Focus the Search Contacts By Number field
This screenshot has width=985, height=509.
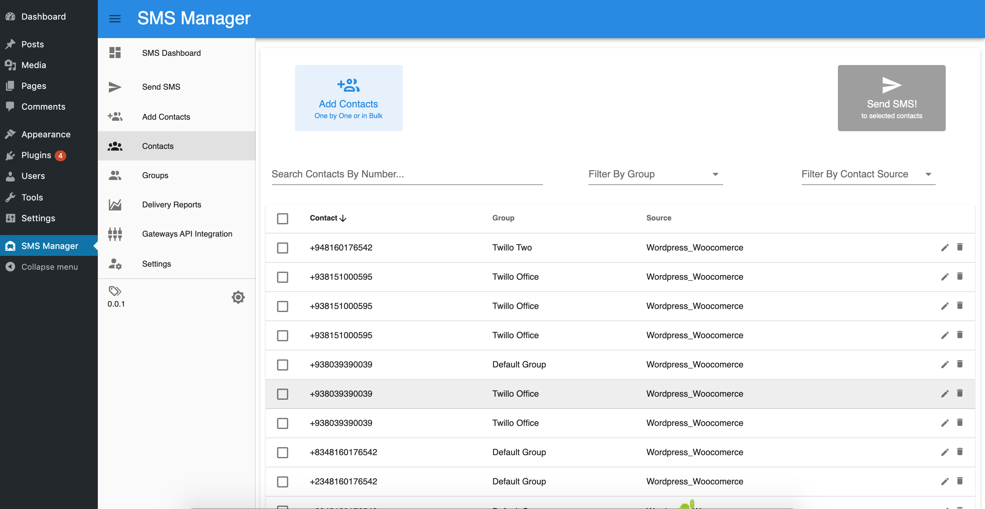point(407,174)
